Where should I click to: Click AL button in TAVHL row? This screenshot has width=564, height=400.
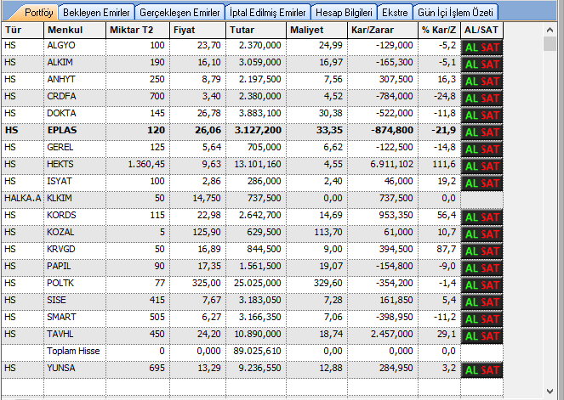pos(471,336)
